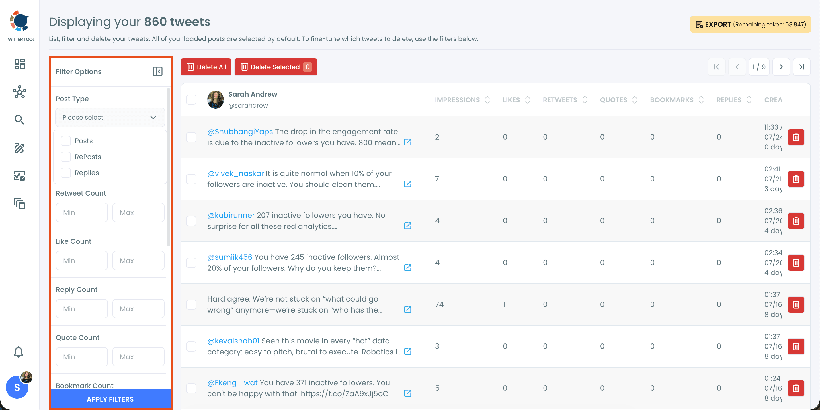This screenshot has width=820, height=410.
Task: Open @Ekeng_Iwat tweet in external link
Action: pos(407,393)
